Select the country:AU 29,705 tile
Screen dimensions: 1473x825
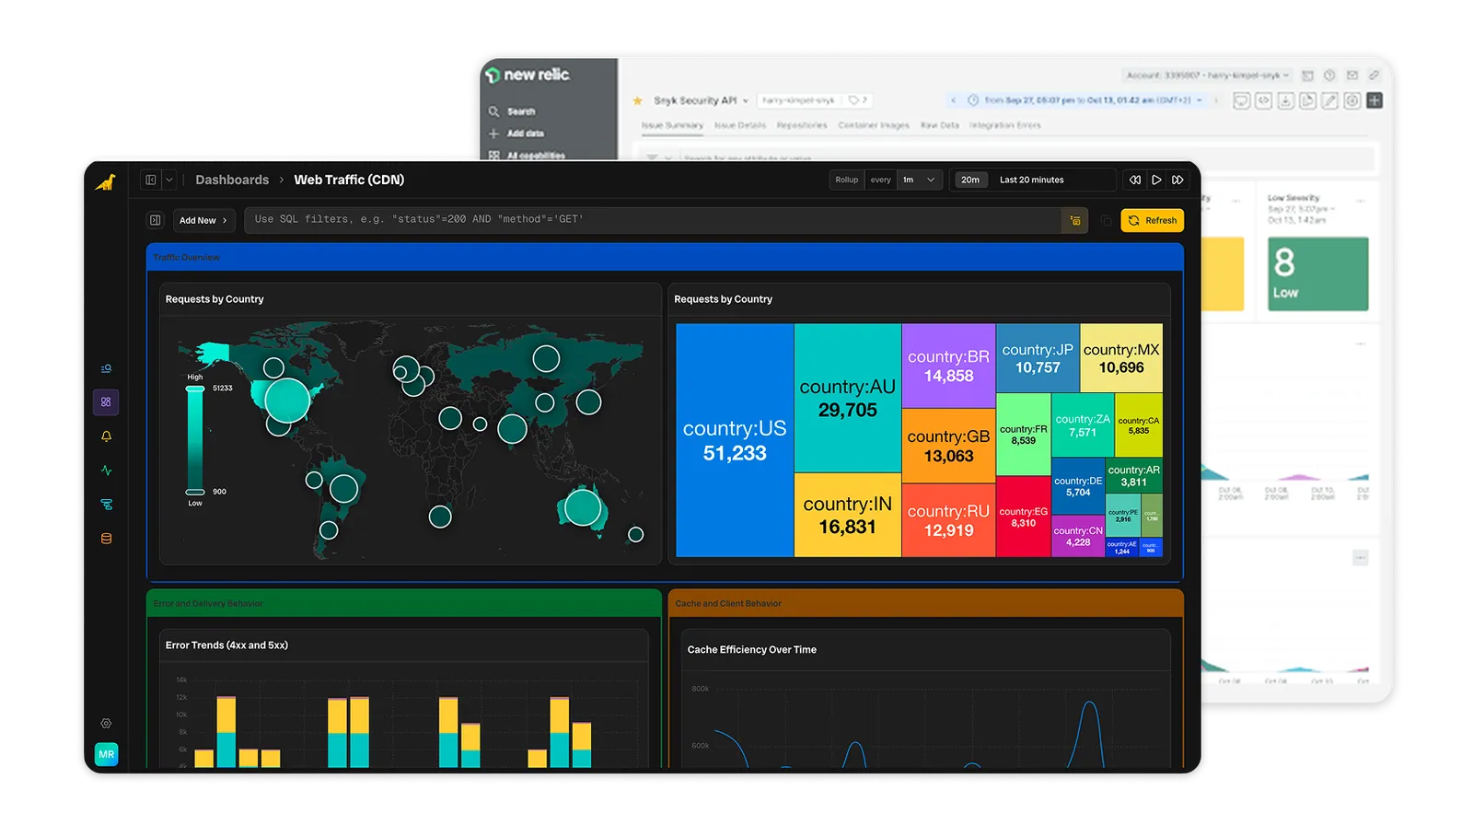point(848,398)
